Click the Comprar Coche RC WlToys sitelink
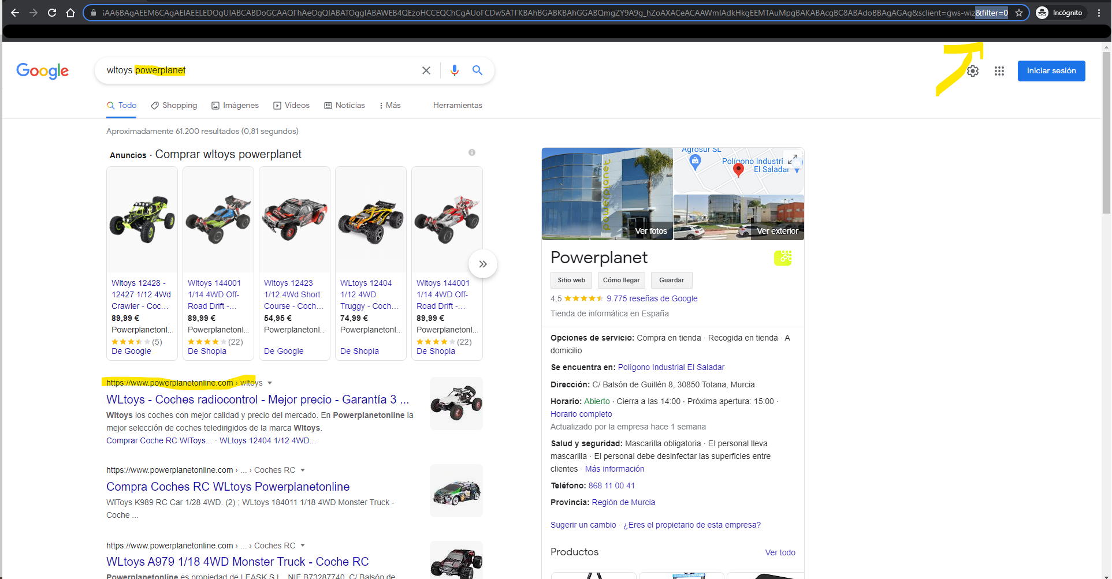1112x579 pixels. tap(159, 440)
